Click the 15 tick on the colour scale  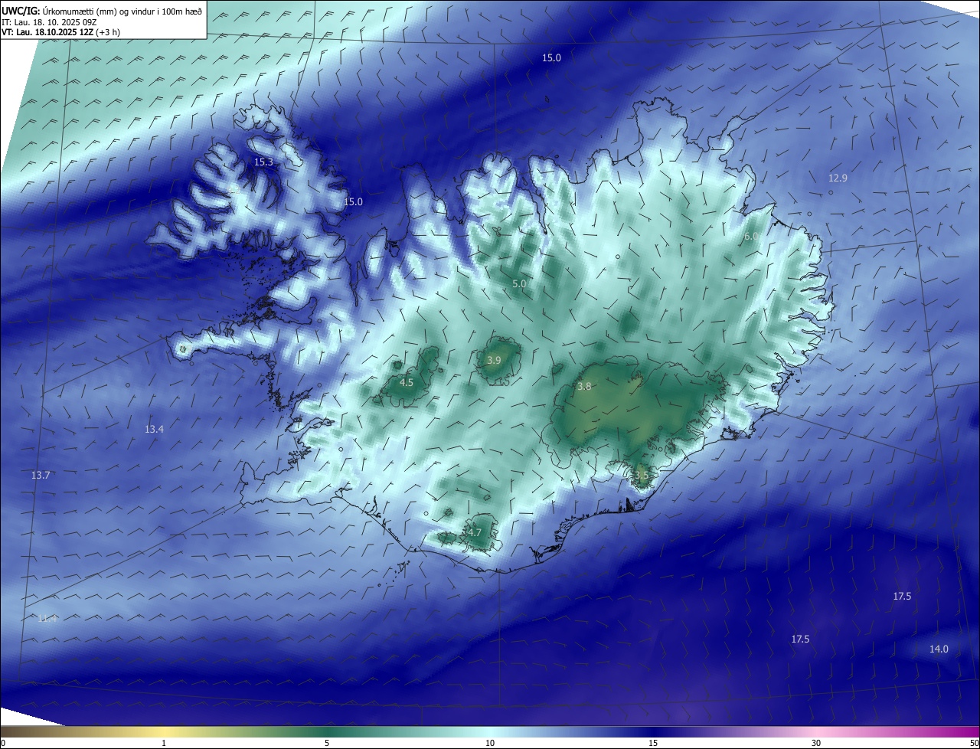pos(653,744)
